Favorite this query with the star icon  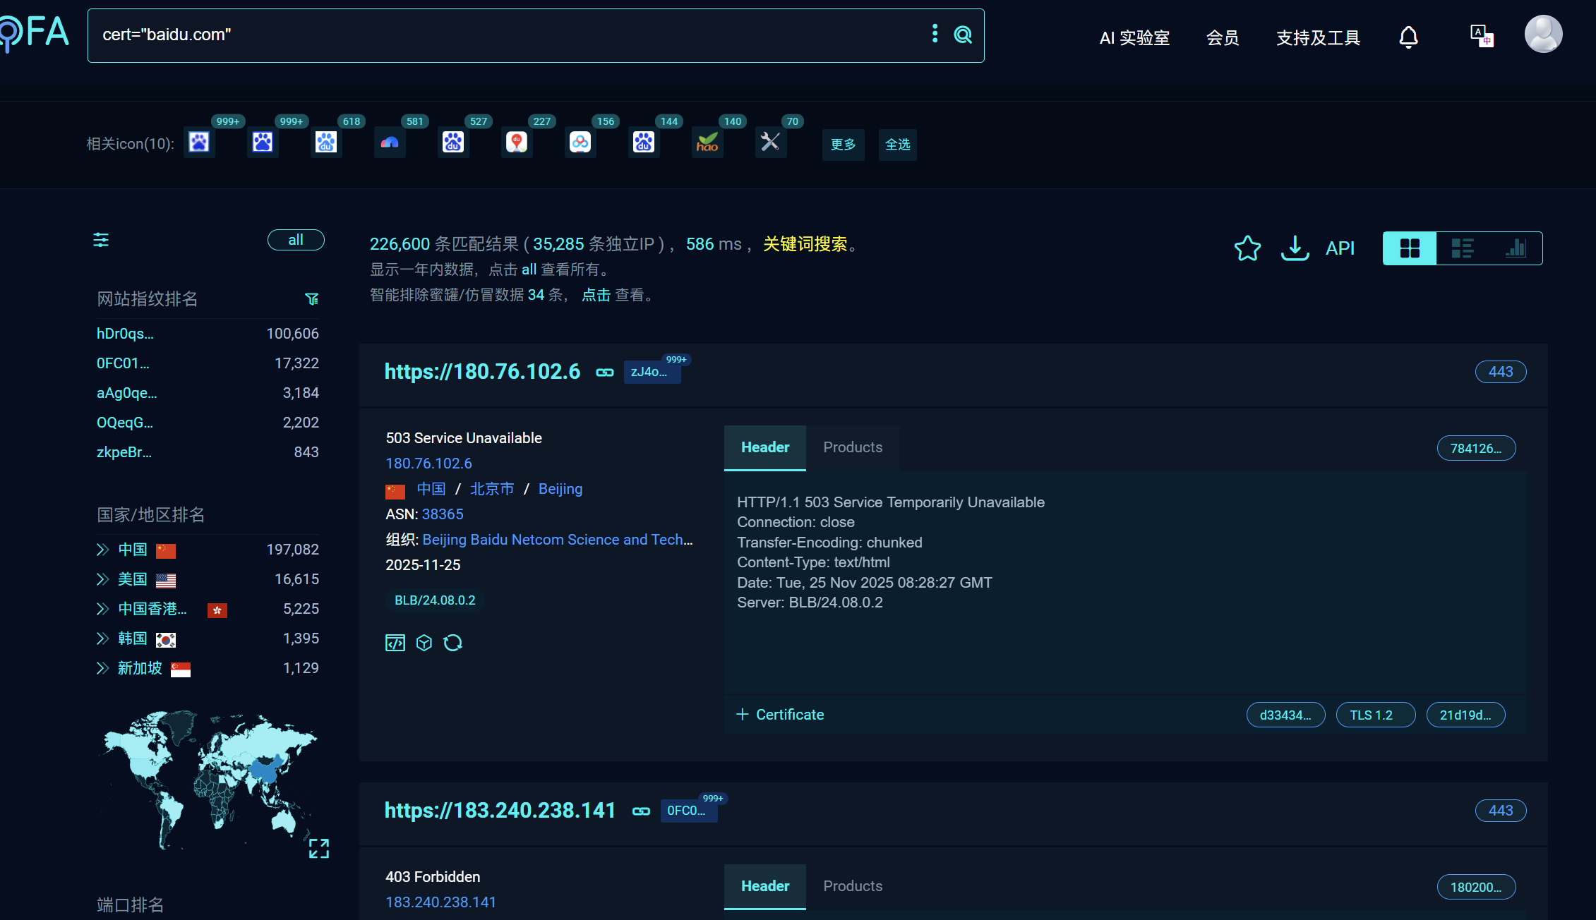1247,248
